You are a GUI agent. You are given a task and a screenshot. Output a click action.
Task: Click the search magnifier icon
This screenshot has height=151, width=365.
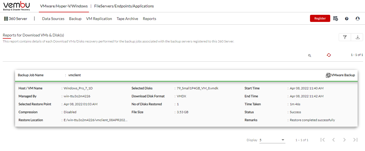tap(310, 55)
